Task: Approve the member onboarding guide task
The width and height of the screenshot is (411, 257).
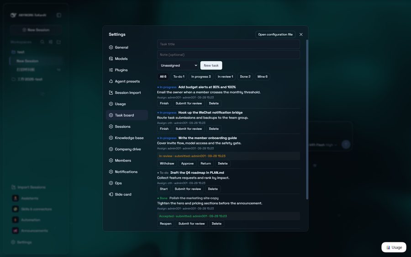Action: point(187,163)
